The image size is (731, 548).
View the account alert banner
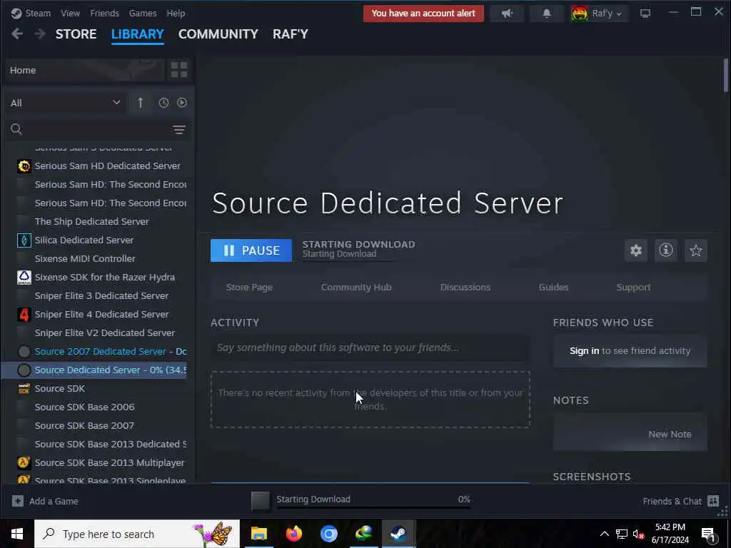(x=423, y=13)
